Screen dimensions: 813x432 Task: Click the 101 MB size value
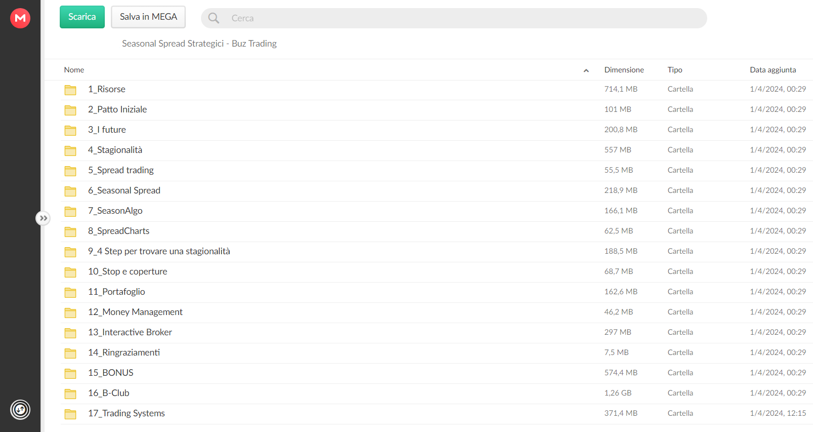(618, 109)
